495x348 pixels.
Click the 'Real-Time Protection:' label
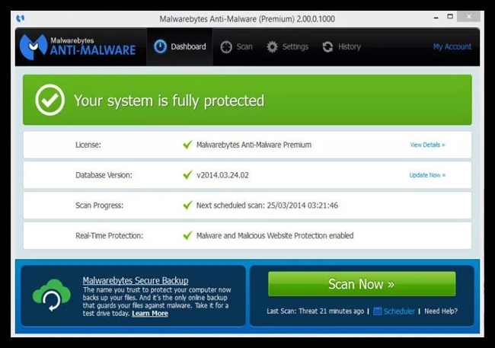109,235
